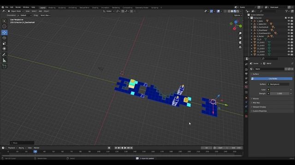Select the Transform tool
The image size is (295, 165).
(x=4, y=49)
